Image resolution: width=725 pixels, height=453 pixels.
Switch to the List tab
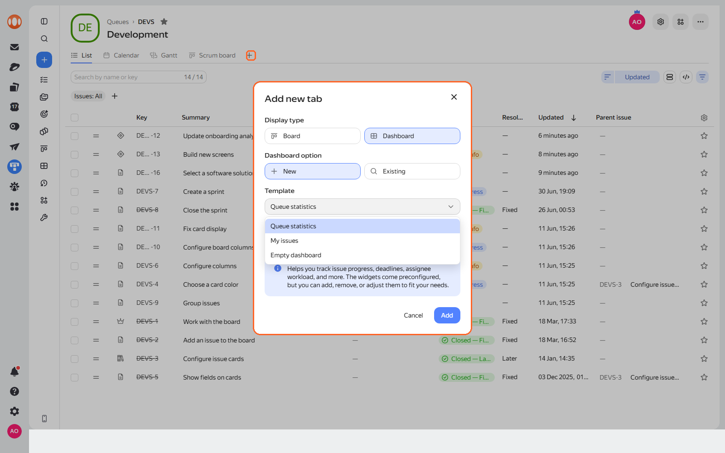82,55
